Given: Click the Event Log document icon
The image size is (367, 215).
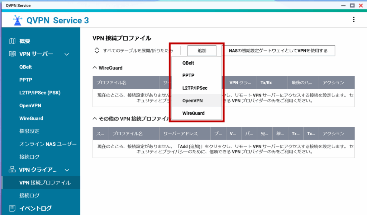Looking at the screenshot, I should click(x=13, y=208).
